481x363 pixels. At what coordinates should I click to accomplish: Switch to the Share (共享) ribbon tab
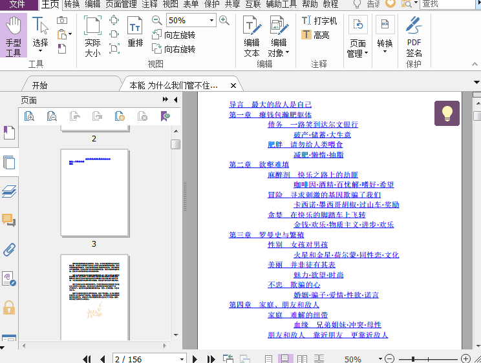pyautogui.click(x=233, y=4)
